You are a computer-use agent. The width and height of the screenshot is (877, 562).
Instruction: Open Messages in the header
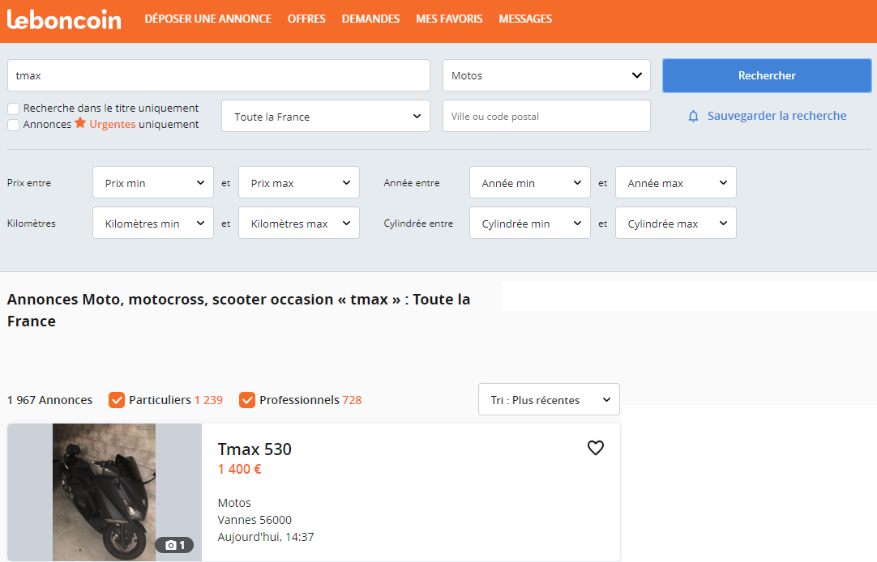click(x=525, y=19)
